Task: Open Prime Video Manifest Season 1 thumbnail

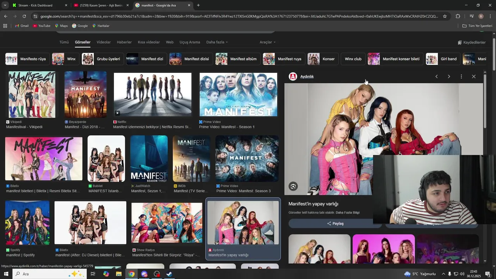Action: pyautogui.click(x=238, y=95)
